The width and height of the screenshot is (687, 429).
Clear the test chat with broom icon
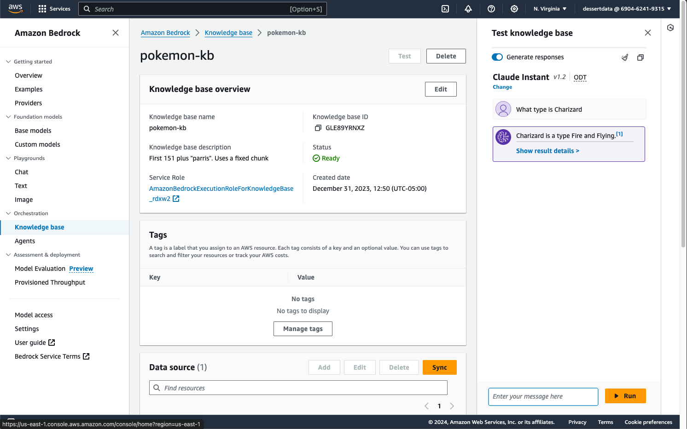(625, 57)
